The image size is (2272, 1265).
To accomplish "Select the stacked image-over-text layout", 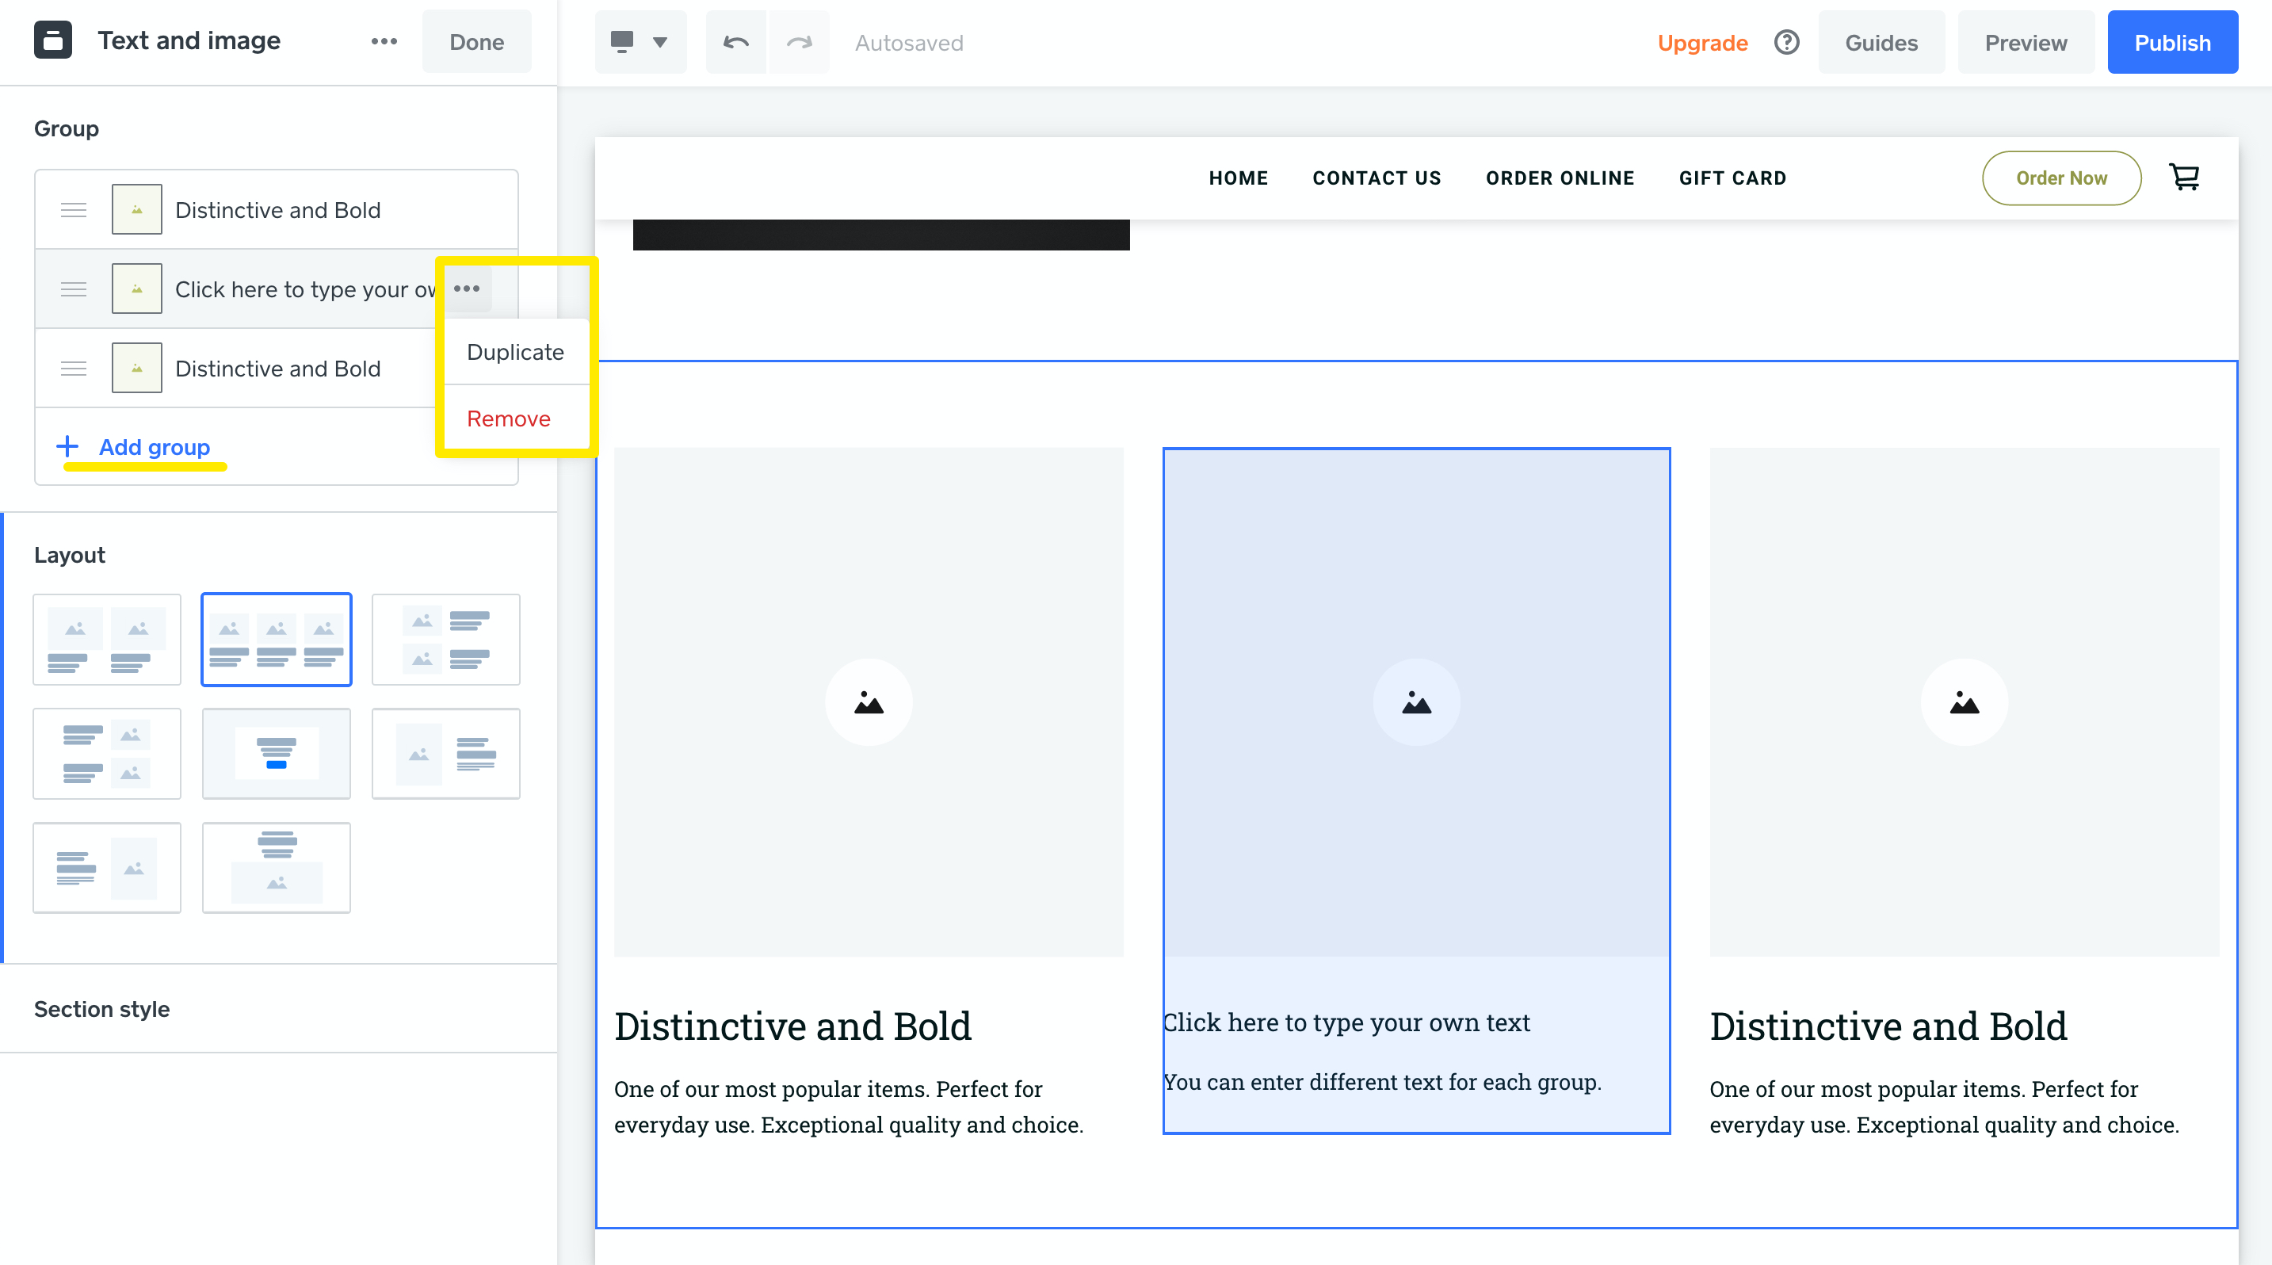I will (276, 867).
